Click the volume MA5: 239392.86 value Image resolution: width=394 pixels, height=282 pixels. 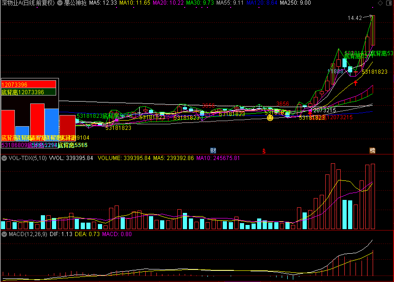coord(174,158)
